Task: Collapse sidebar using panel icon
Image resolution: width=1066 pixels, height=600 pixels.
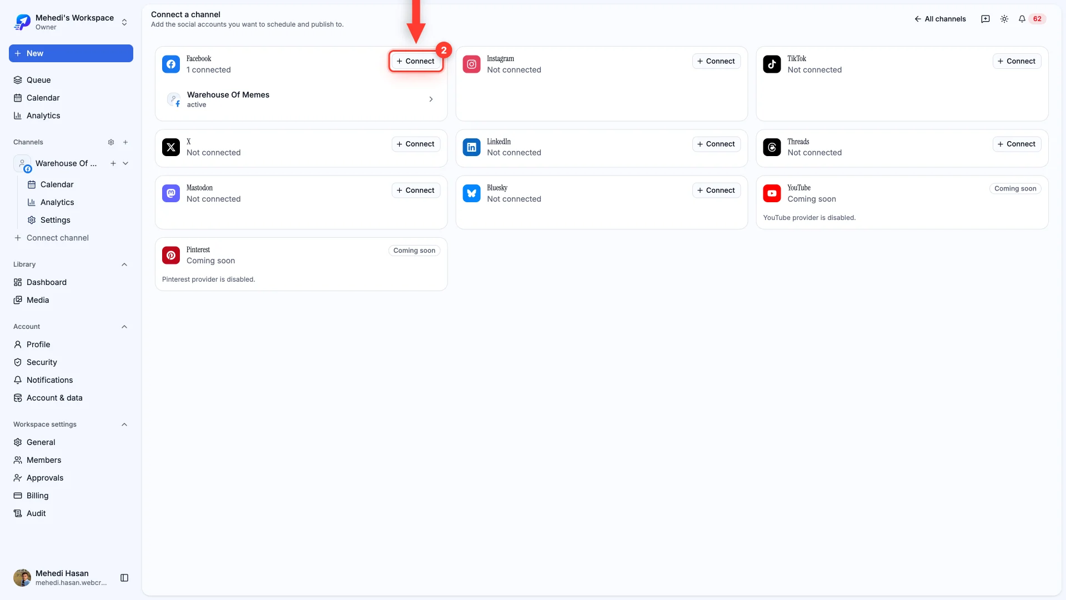Action: [x=124, y=578]
